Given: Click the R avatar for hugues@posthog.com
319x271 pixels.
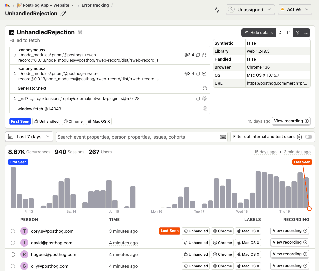Looking at the screenshot, I should (x=24, y=255).
